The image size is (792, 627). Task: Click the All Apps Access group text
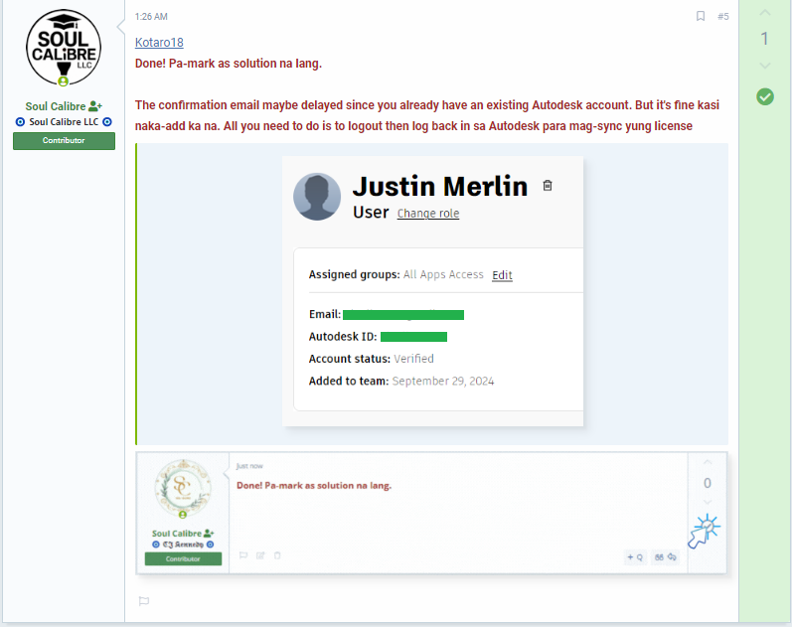(x=443, y=274)
